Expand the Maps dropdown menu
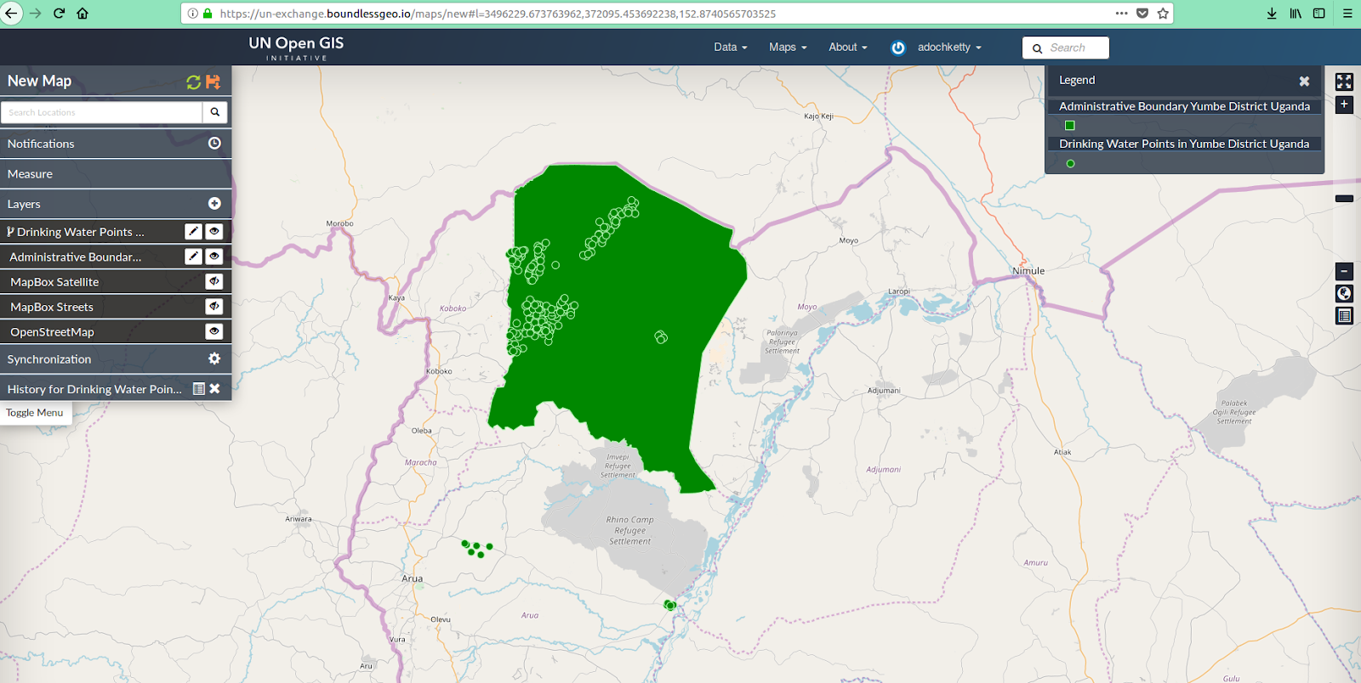 tap(788, 48)
